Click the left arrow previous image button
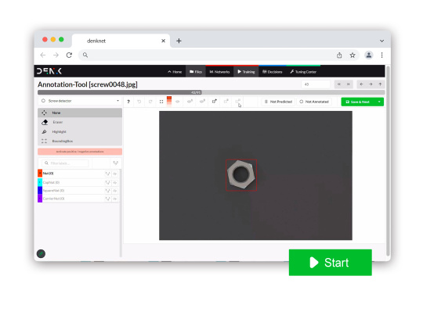 [x=361, y=84]
